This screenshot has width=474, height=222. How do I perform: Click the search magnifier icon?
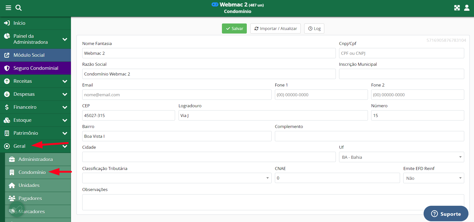click(19, 8)
